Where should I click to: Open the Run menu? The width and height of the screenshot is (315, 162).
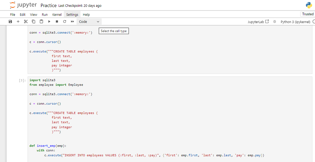[45, 15]
